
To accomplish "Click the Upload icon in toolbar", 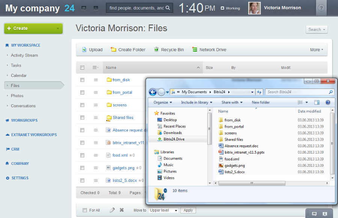I will pos(84,50).
